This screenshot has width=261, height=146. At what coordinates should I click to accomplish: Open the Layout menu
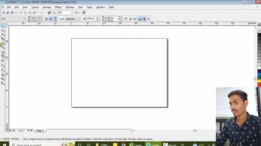(35, 7)
